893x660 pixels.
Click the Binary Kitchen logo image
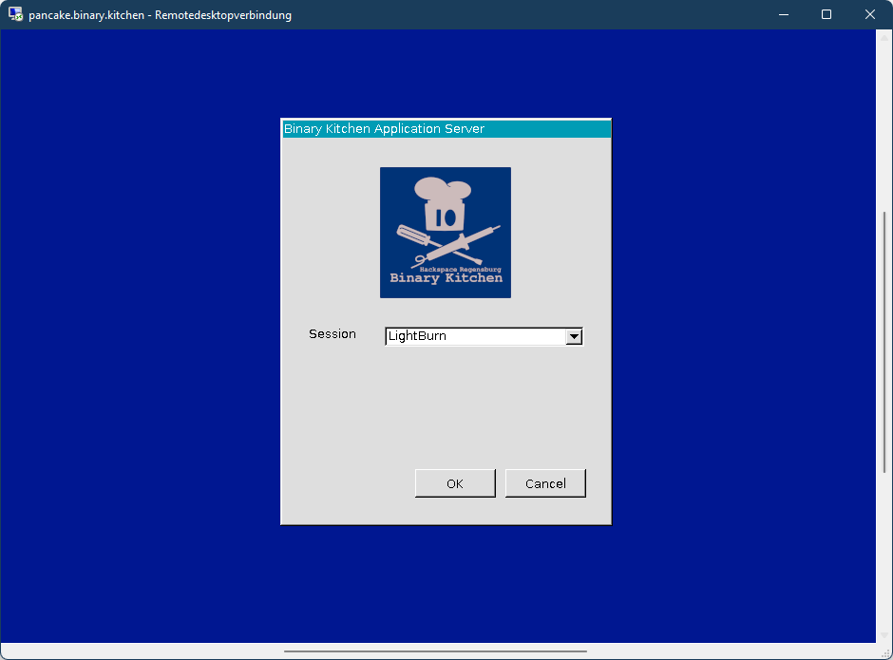pyautogui.click(x=446, y=233)
